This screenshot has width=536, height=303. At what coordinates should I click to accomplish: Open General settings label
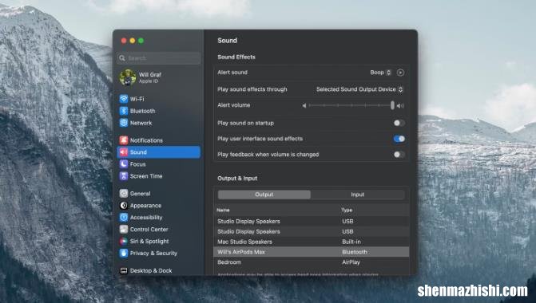click(x=140, y=194)
